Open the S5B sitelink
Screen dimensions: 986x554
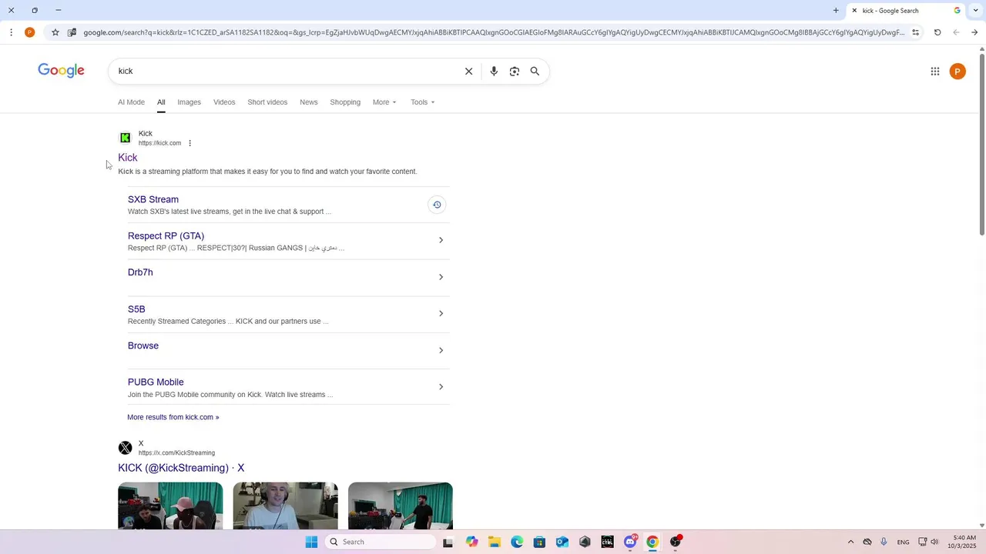pyautogui.click(x=136, y=309)
